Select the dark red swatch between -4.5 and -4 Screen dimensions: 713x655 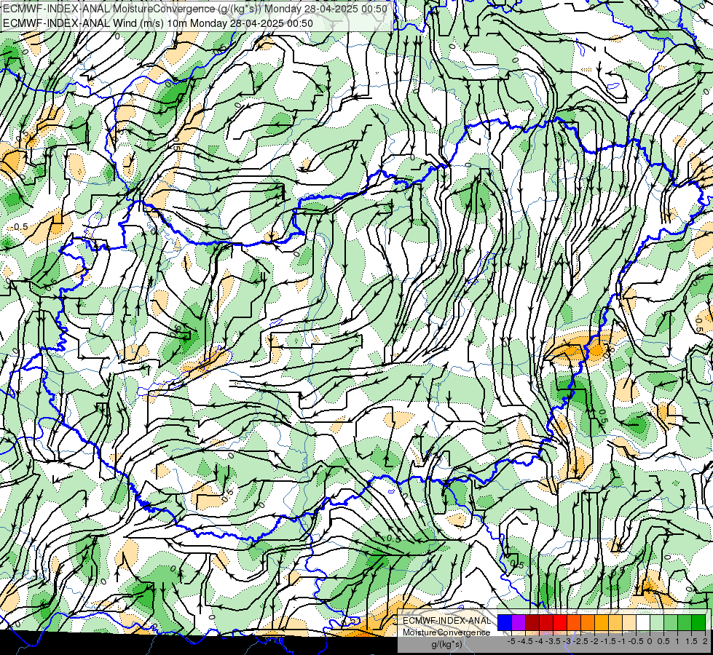(532, 622)
